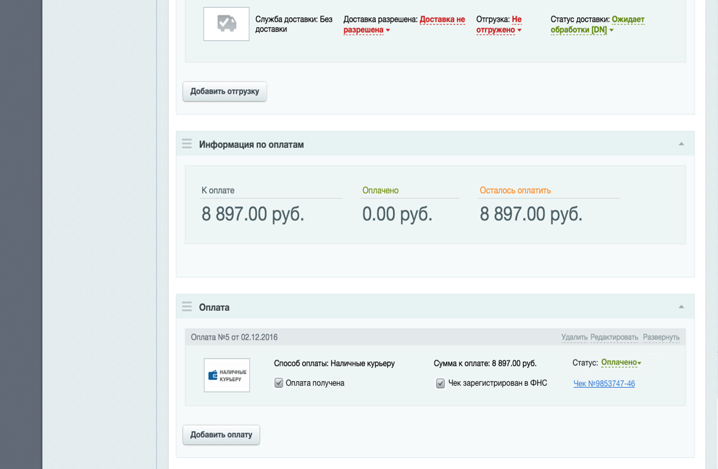Viewport: 718px width, 469px height.
Task: Click 'Удалить' link for payment №5
Action: [574, 337]
